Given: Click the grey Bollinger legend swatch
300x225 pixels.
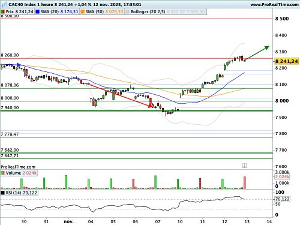Looking at the screenshot, I should pyautogui.click(x=127, y=12).
